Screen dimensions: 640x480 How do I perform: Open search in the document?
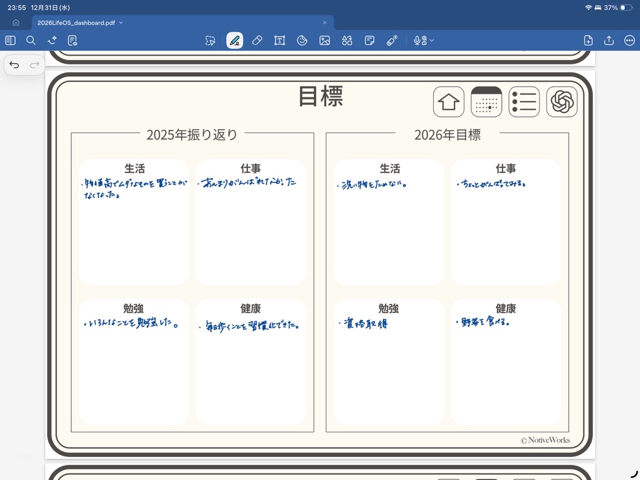(x=31, y=41)
